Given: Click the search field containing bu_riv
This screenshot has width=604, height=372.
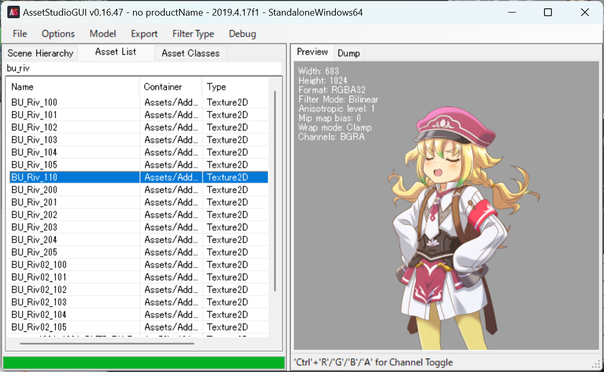Looking at the screenshot, I should [143, 68].
